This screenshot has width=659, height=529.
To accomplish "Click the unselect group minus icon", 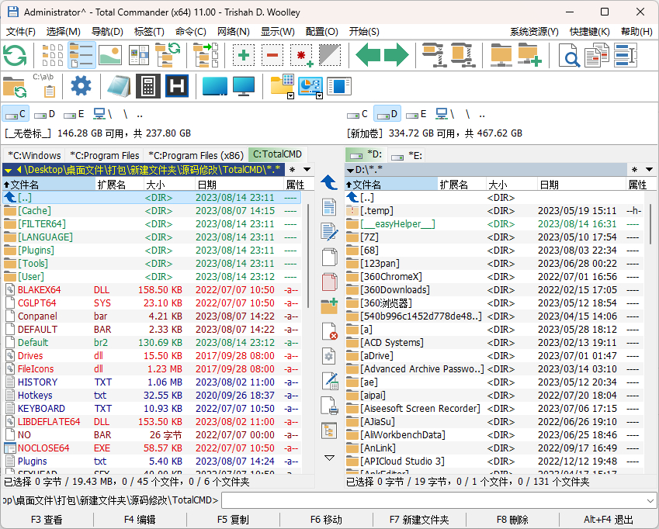I will 272,55.
